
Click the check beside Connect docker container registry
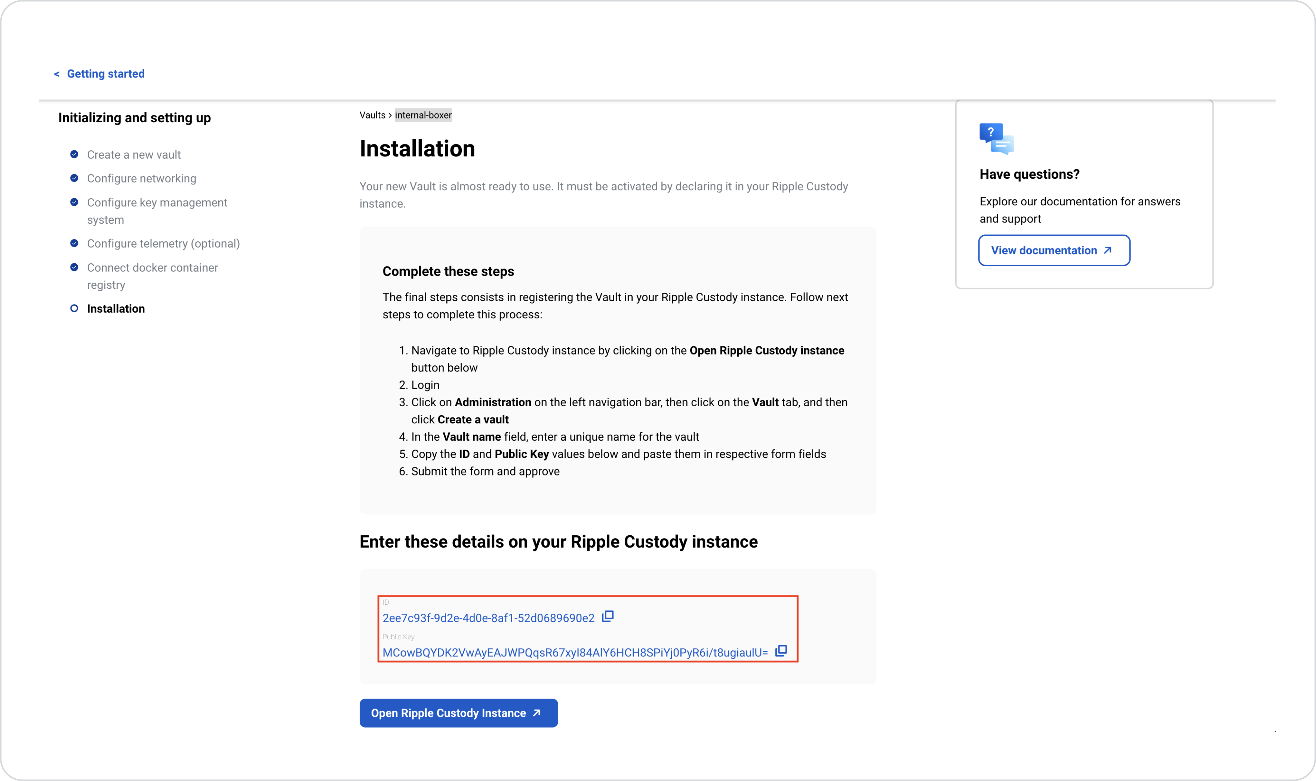coord(74,267)
